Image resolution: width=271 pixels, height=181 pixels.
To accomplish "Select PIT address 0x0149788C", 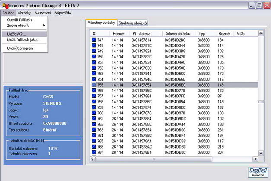I will coord(141,124).
